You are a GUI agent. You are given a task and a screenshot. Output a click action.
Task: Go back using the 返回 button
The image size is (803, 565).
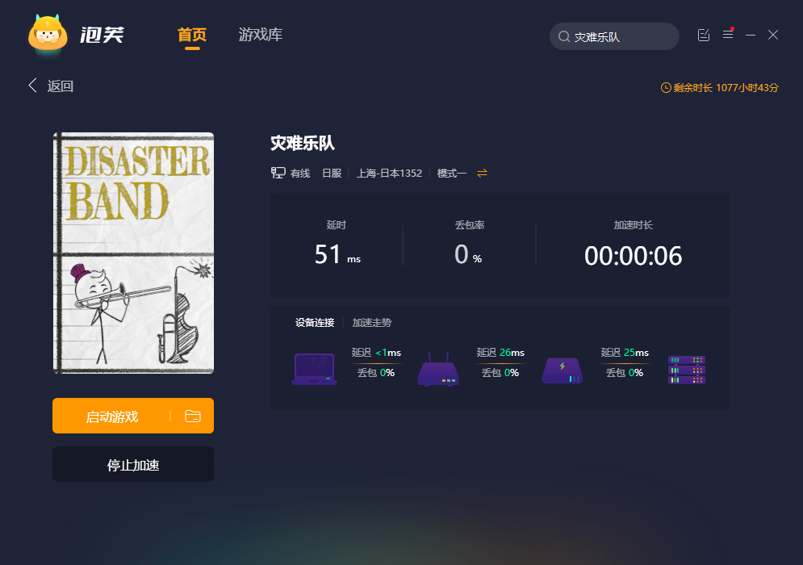51,86
